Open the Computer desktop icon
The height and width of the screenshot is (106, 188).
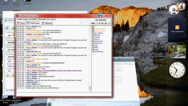coord(5,2)
